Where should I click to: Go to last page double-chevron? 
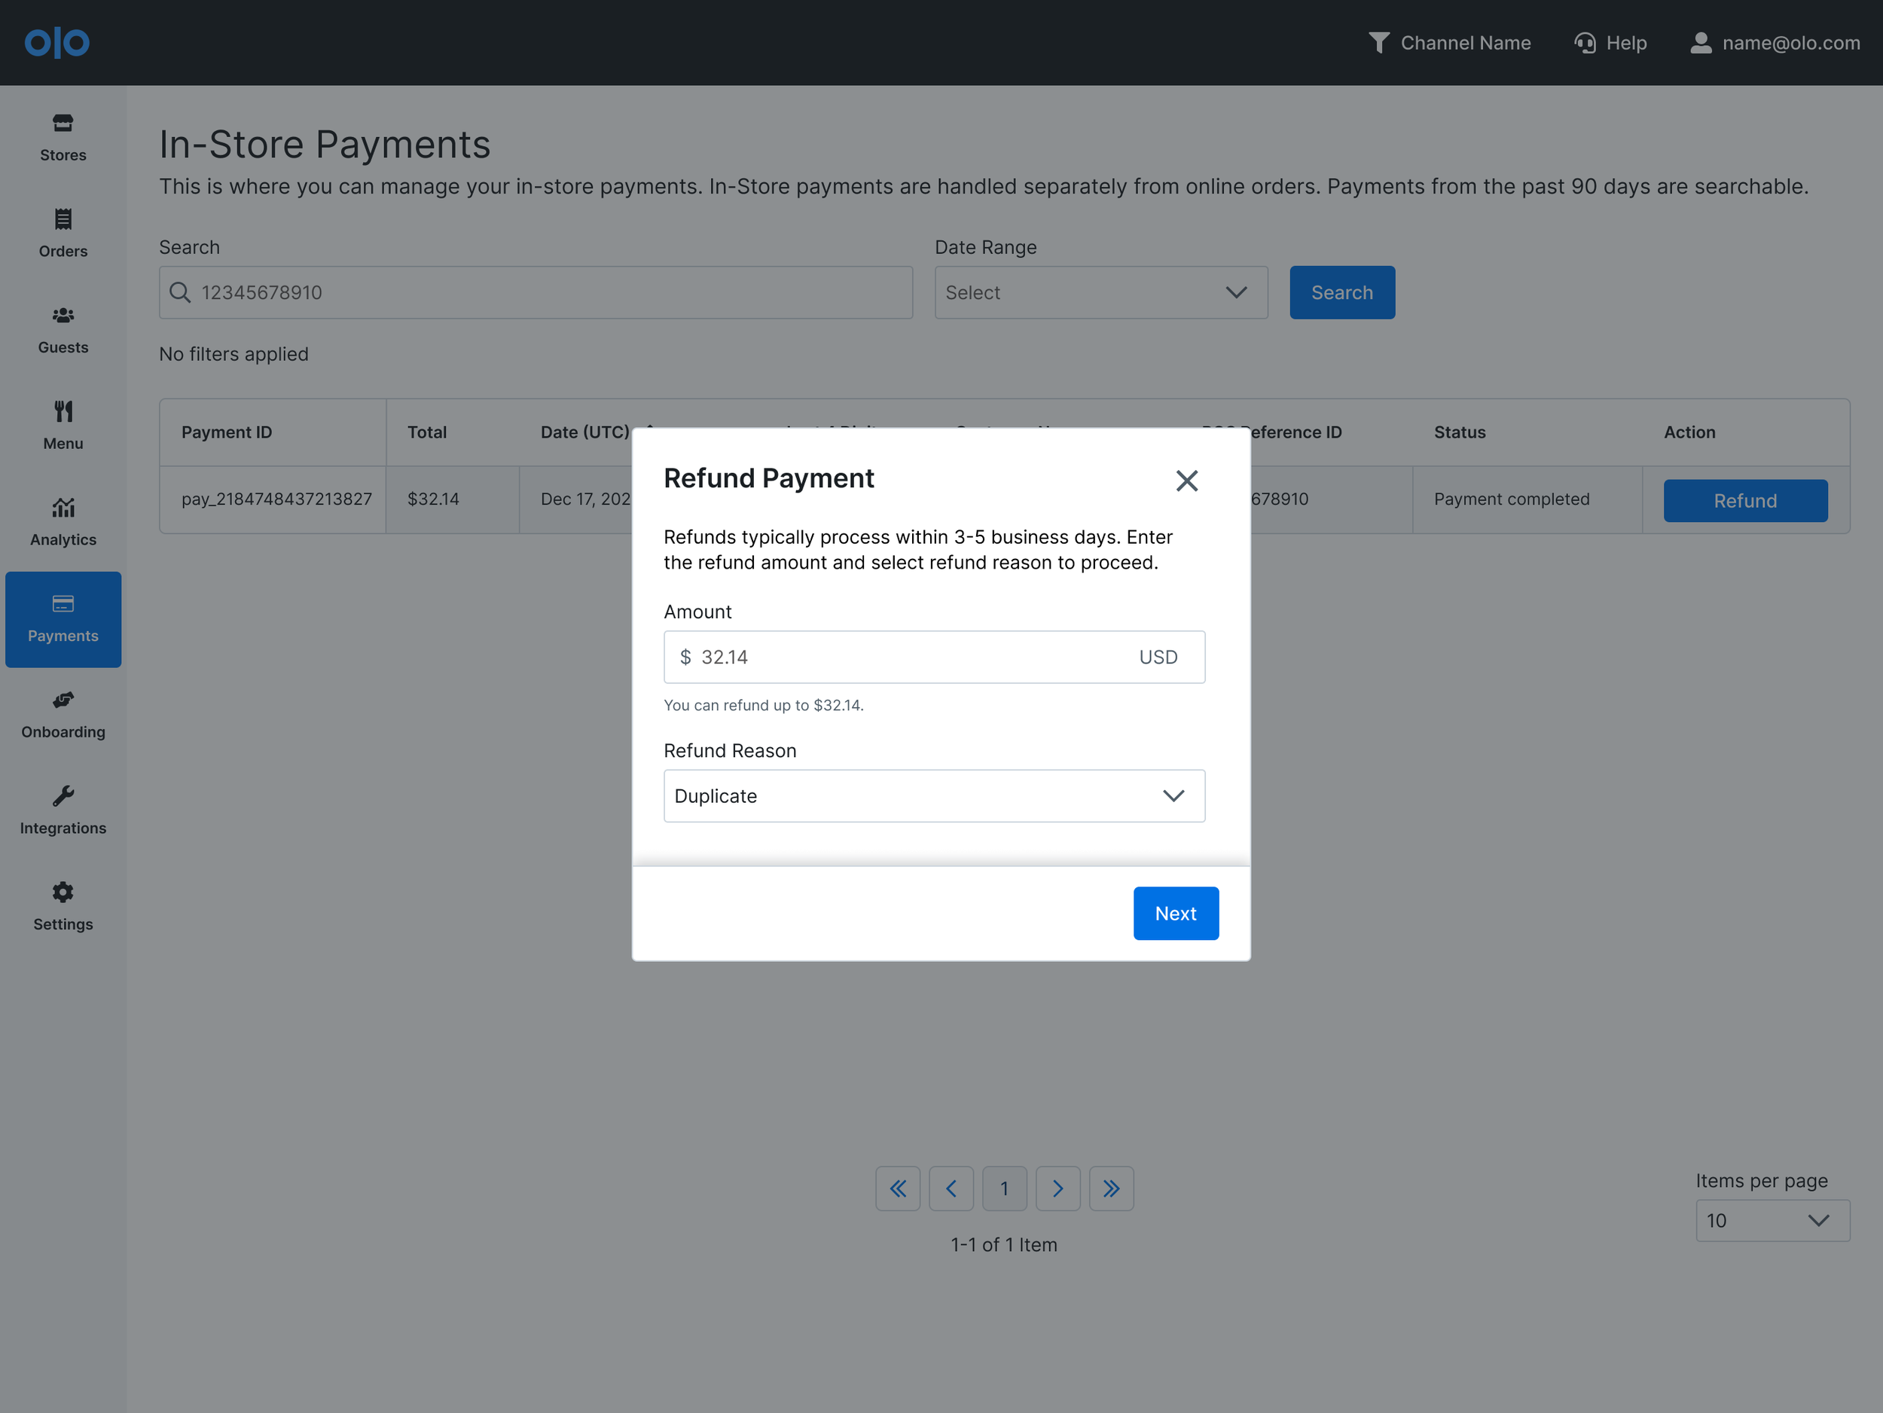1111,1189
